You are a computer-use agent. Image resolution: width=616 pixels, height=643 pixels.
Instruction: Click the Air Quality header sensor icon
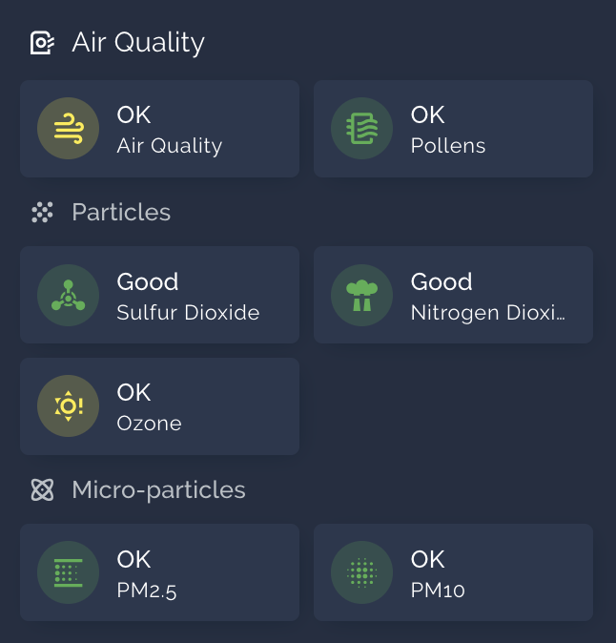(x=42, y=43)
